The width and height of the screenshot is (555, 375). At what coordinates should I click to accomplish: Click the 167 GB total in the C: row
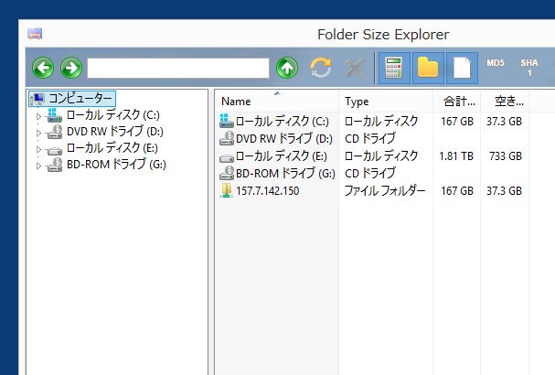pyautogui.click(x=457, y=122)
